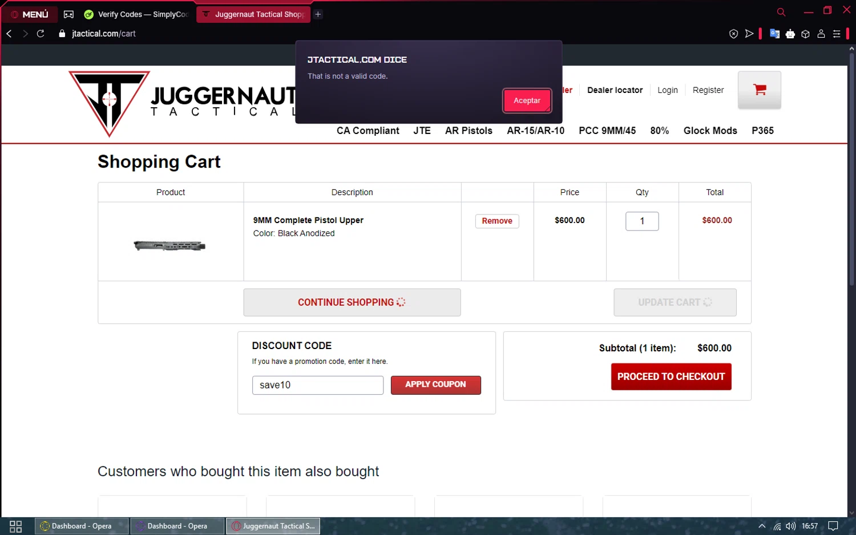
Task: Switch to the Verify Codes — SimplyCodes tab
Action: click(137, 14)
